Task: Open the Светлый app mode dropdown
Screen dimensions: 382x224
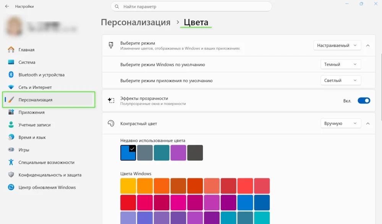Action: tap(341, 80)
